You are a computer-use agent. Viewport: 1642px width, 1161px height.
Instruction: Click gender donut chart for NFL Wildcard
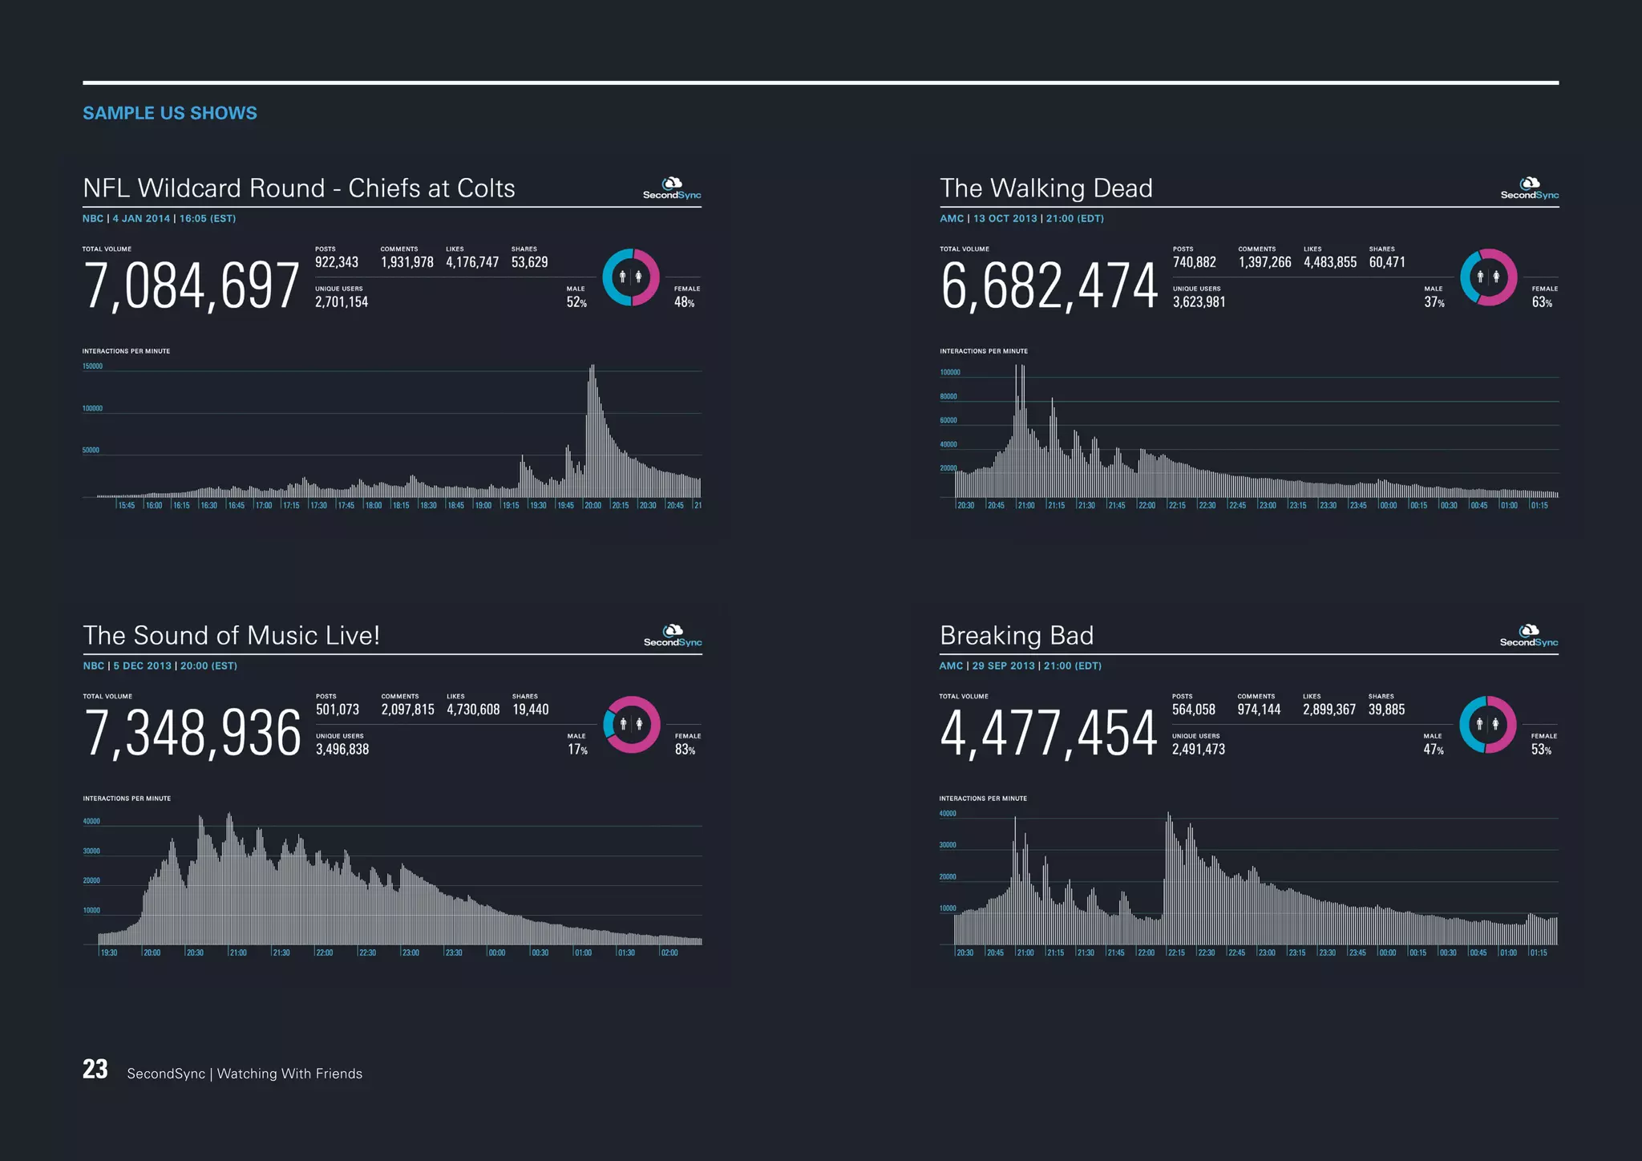coord(631,277)
